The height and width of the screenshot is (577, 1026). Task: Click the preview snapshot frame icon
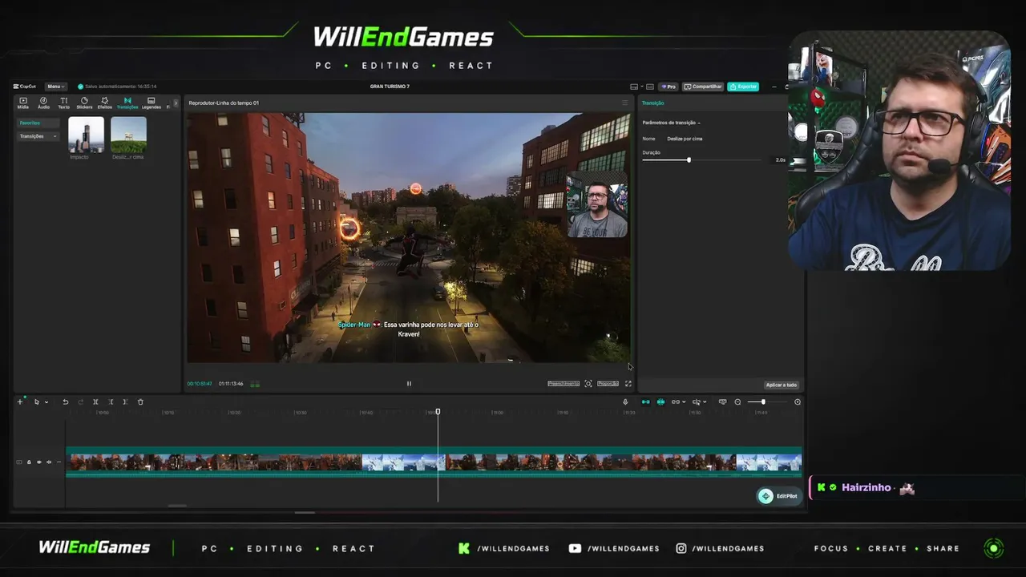(x=588, y=384)
